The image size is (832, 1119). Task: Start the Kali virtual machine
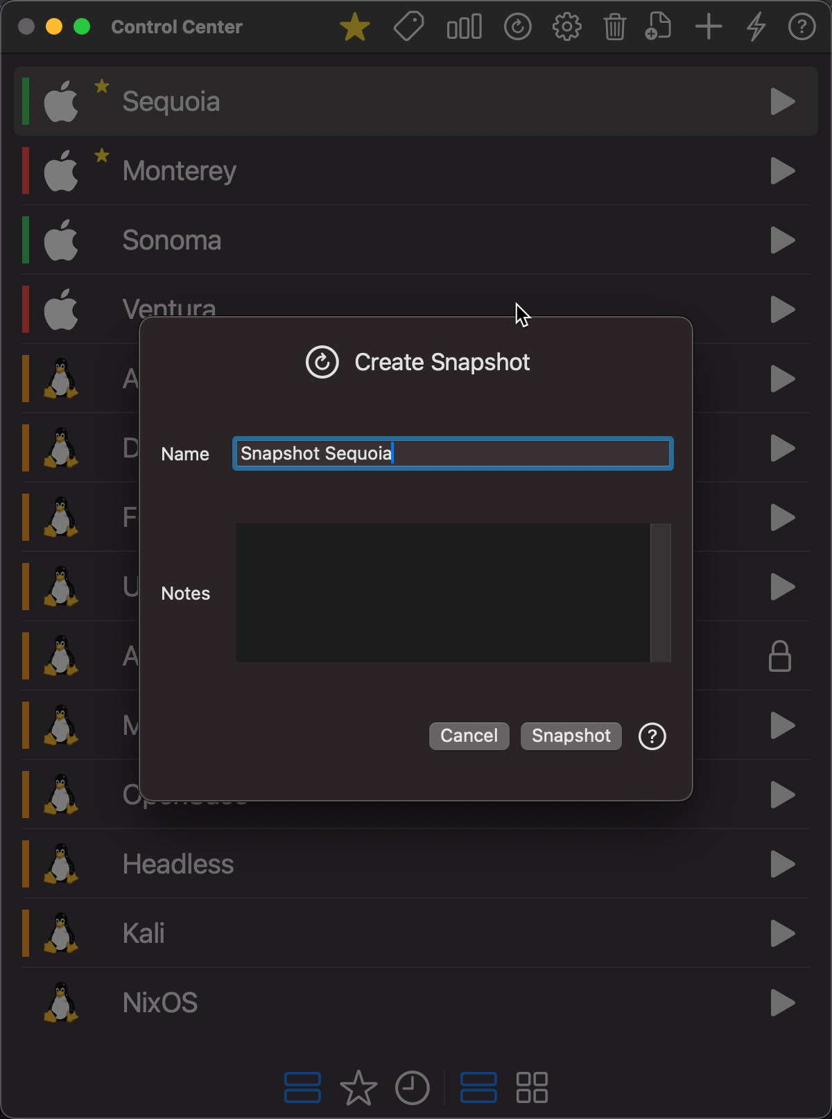pyautogui.click(x=783, y=933)
